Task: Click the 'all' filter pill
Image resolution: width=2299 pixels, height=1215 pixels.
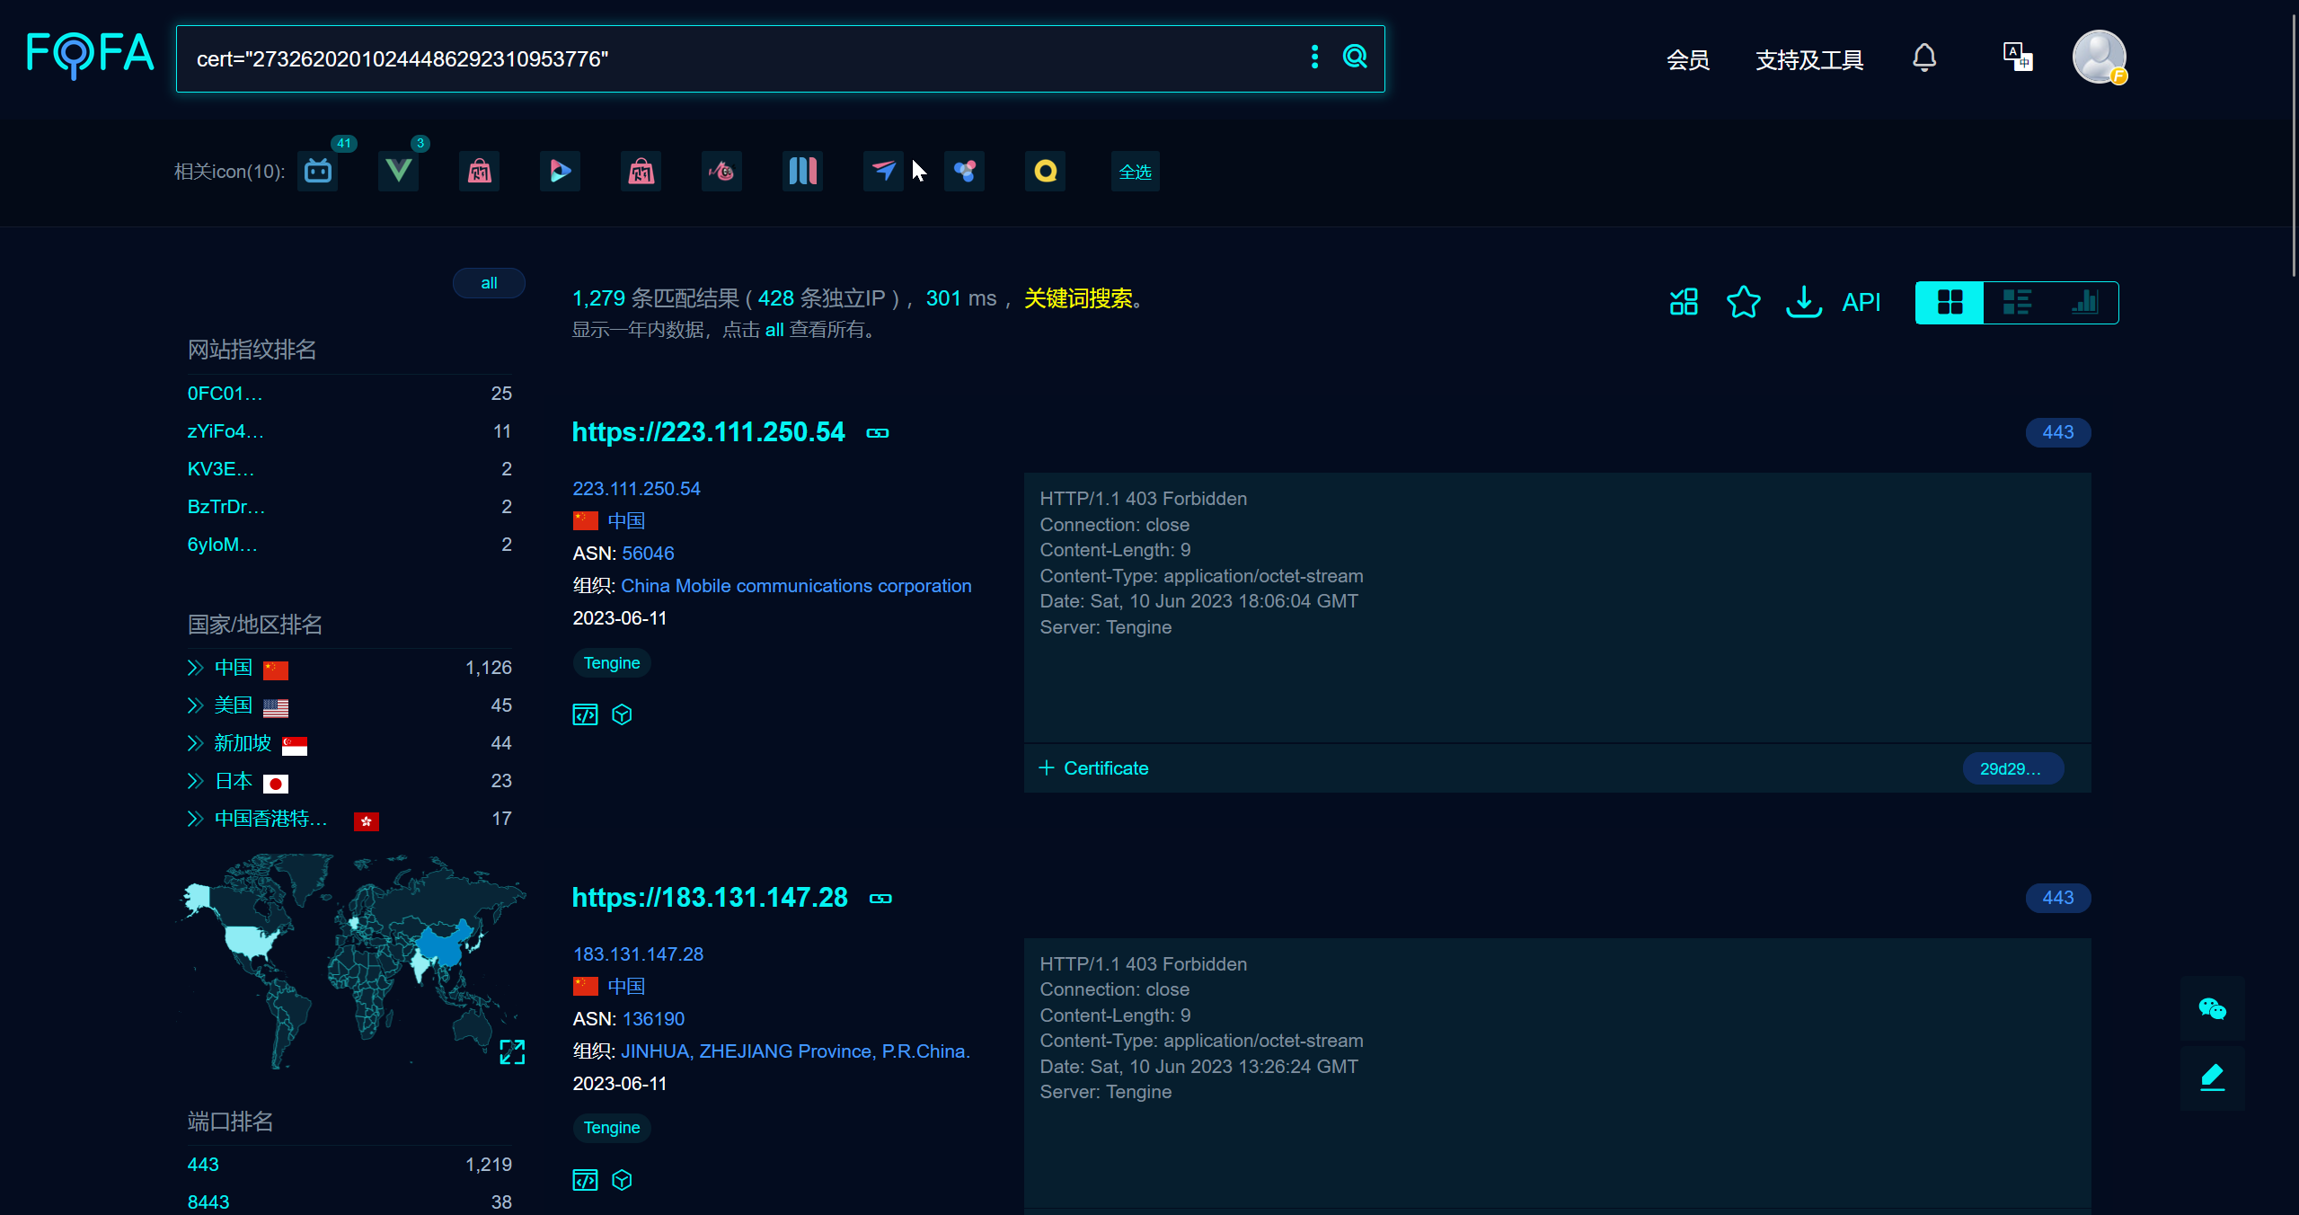Action: click(489, 283)
